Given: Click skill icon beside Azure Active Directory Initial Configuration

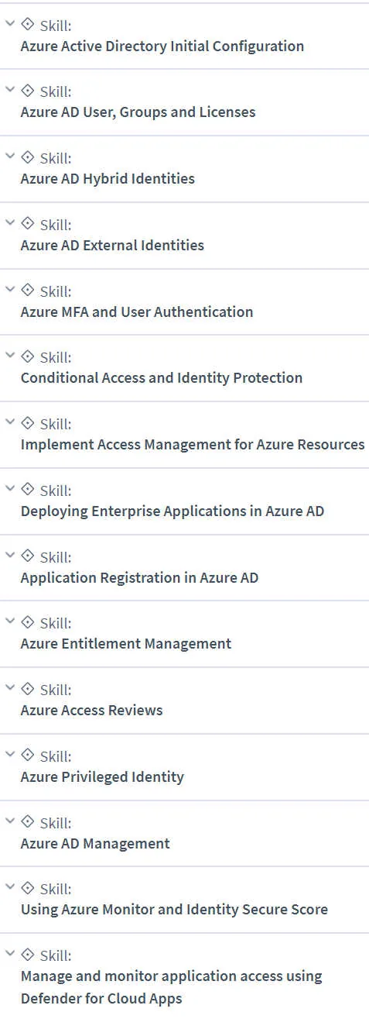Looking at the screenshot, I should point(27,24).
